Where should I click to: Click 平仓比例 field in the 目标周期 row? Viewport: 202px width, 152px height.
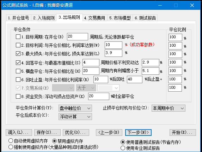[175, 37]
